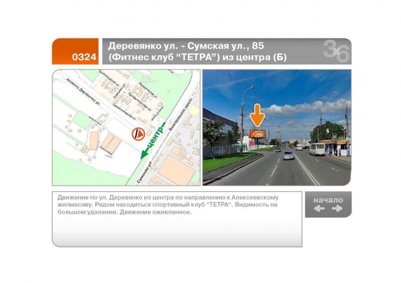This screenshot has height=283, width=401.
Task: Click the orange billboard marker on the map
Action: (x=137, y=134)
